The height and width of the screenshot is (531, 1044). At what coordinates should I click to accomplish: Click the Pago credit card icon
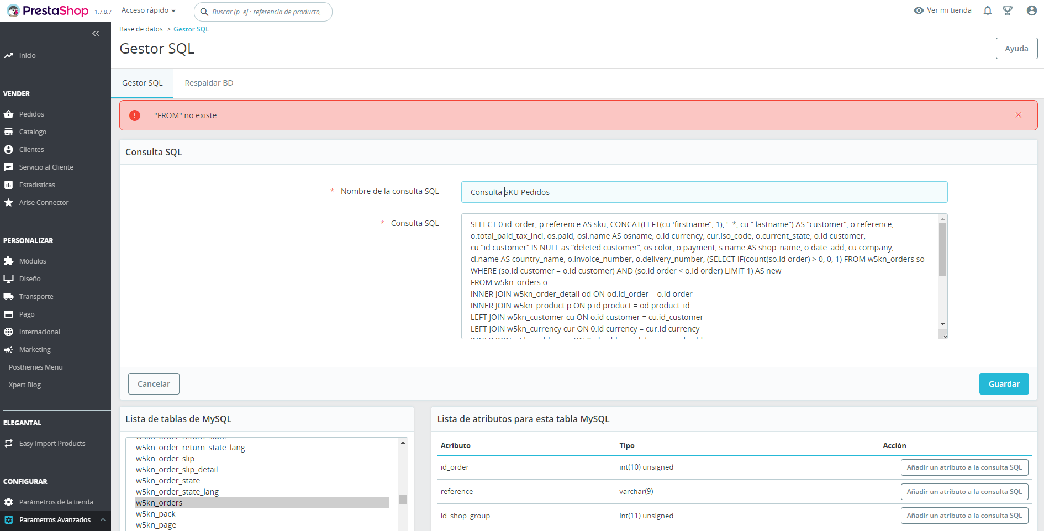[8, 314]
